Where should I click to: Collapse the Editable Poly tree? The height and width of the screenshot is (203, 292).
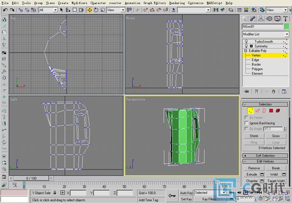tap(246, 51)
